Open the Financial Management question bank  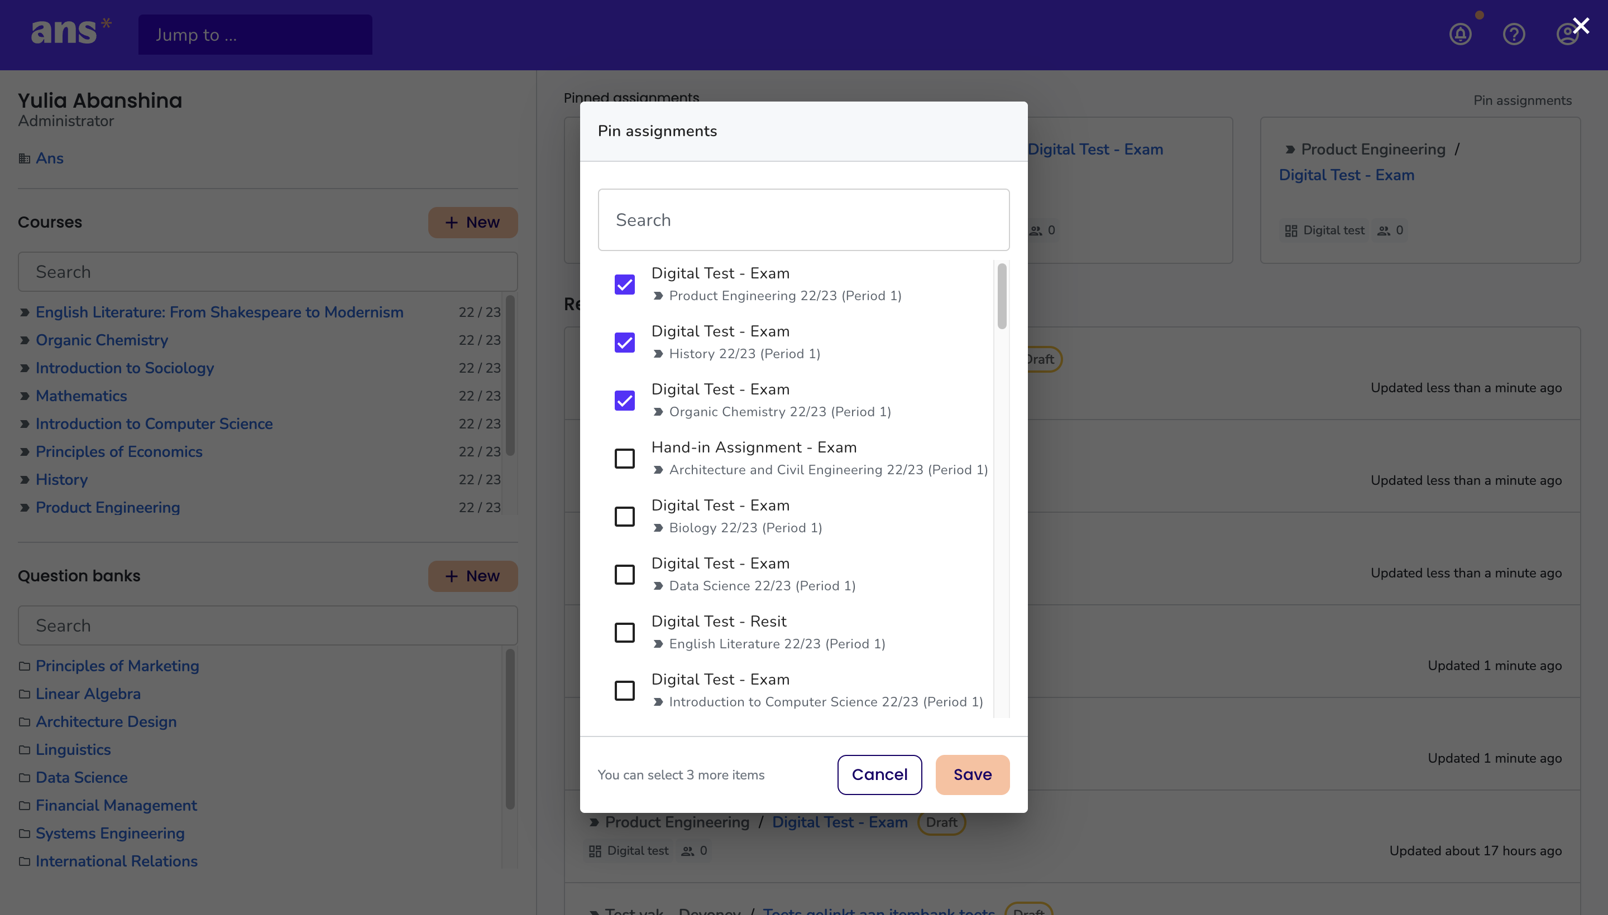(116, 806)
